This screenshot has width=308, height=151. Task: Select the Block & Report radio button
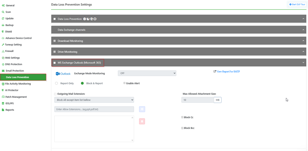pos(82,83)
